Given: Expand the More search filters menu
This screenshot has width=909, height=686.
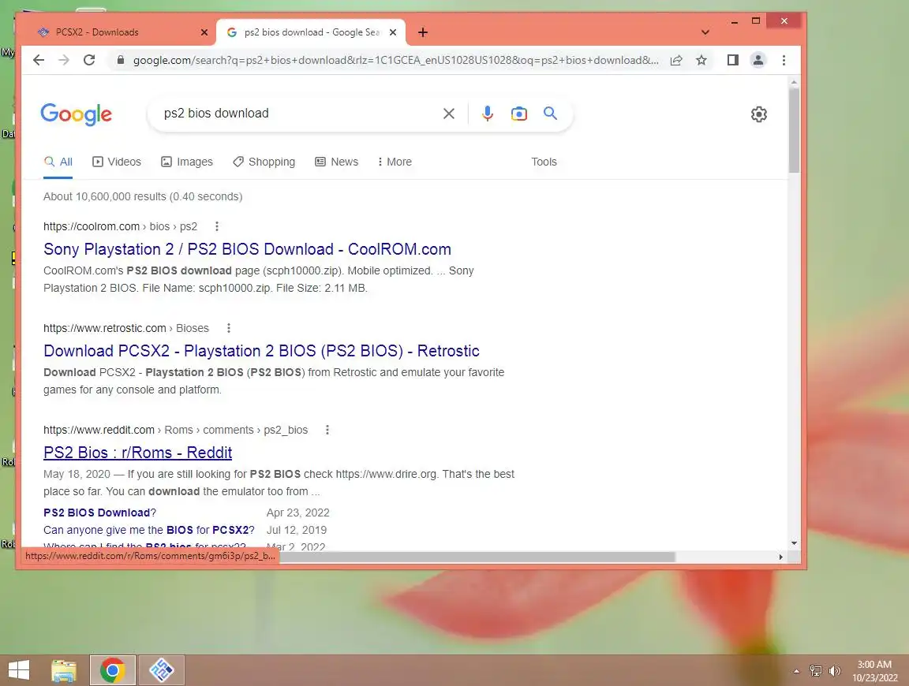Looking at the screenshot, I should (395, 162).
